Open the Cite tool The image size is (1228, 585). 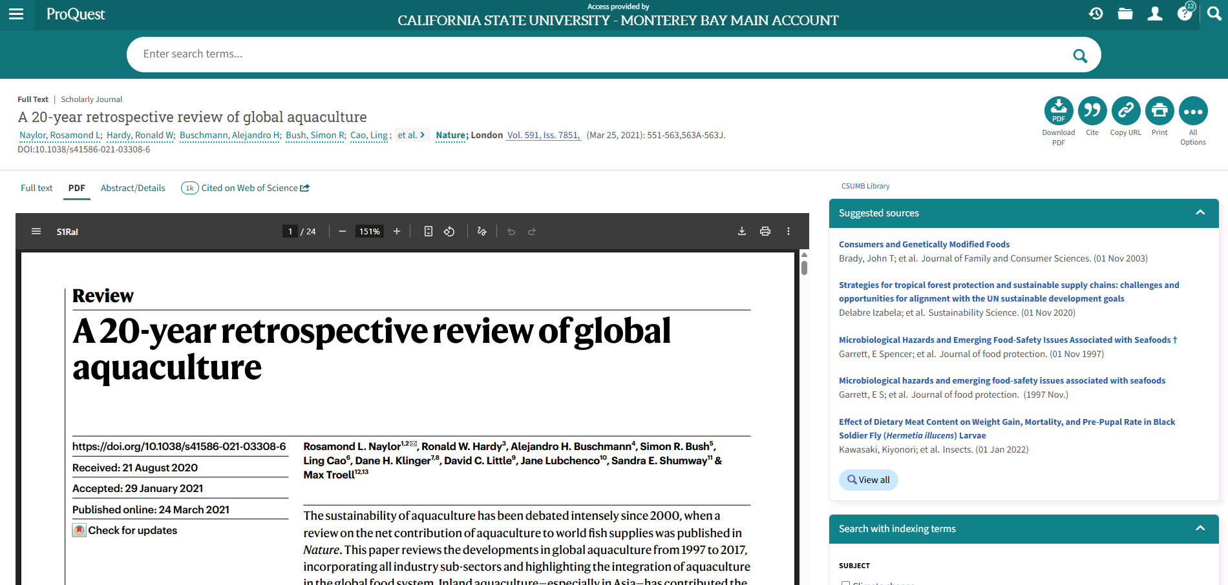click(1092, 111)
